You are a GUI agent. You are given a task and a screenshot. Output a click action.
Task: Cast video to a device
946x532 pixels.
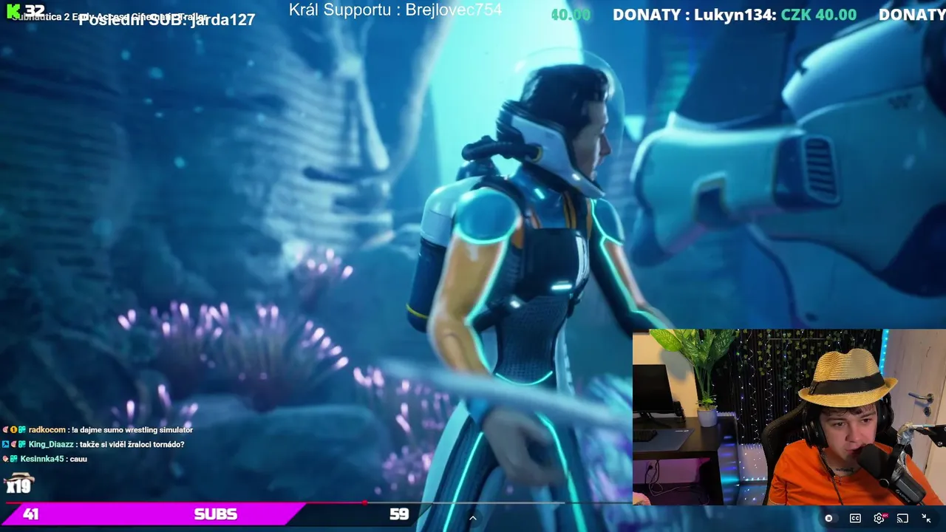[902, 518]
